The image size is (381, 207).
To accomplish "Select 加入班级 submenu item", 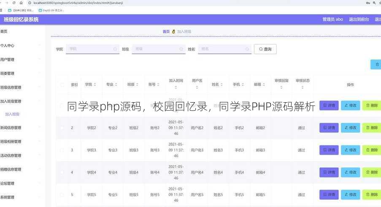I will [x=12, y=114].
